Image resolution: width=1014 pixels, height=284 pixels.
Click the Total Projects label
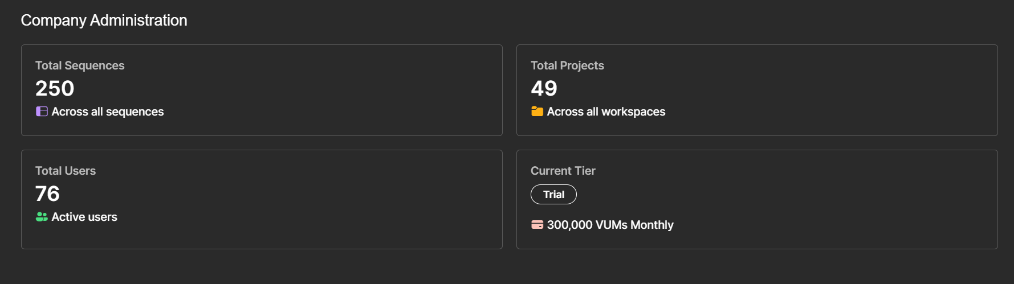pyautogui.click(x=567, y=65)
